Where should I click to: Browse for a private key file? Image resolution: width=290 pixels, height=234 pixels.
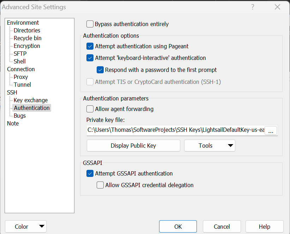pyautogui.click(x=271, y=130)
